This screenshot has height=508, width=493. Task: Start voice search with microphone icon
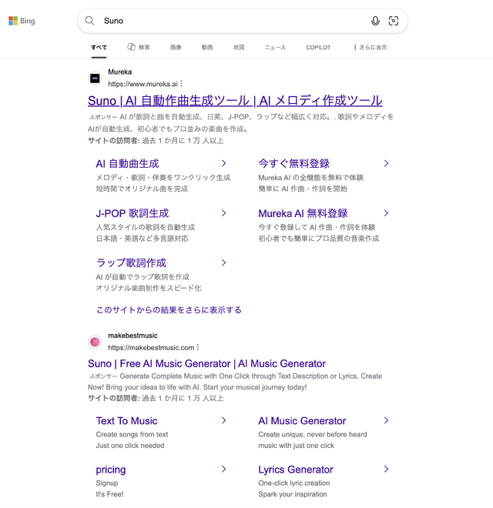coord(375,21)
